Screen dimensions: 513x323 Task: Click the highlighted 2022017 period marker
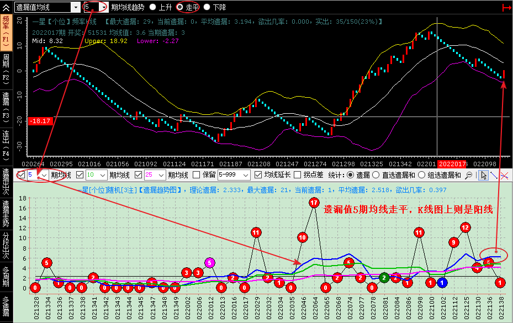(452, 164)
